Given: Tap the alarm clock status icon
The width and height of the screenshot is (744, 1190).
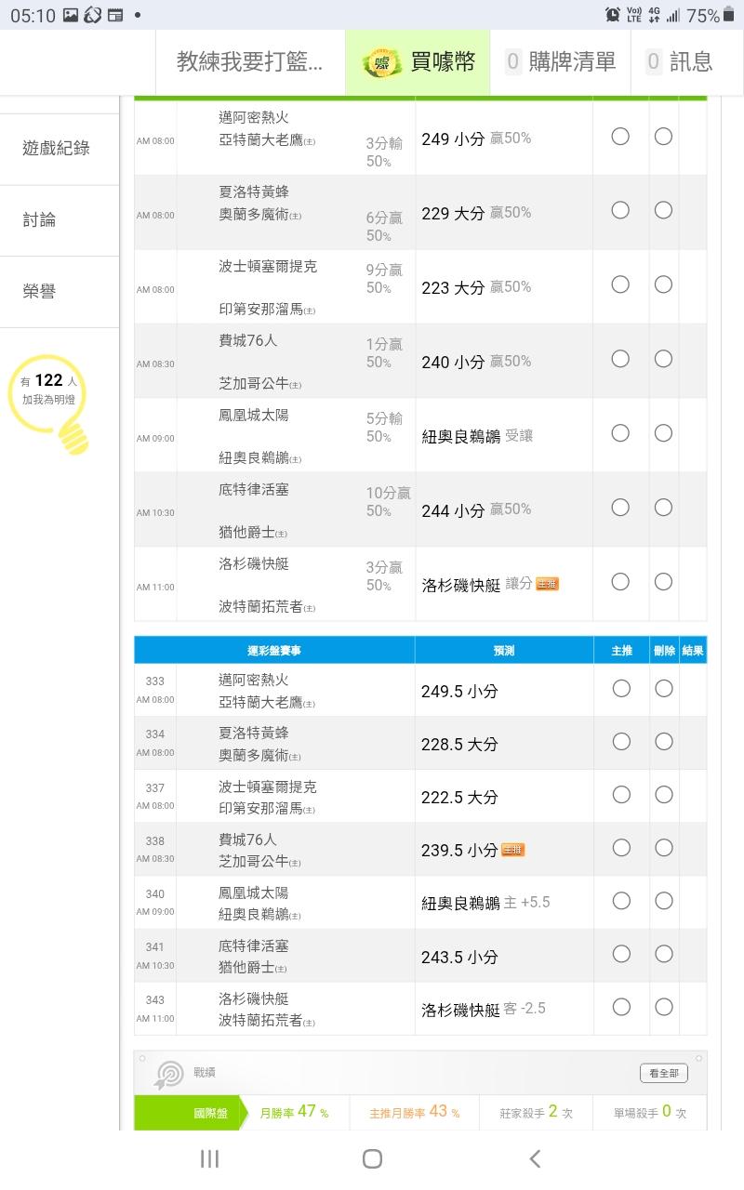Looking at the screenshot, I should [x=613, y=14].
